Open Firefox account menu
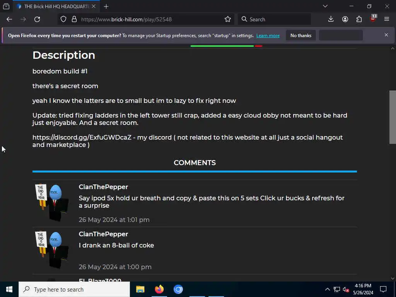The image size is (396, 297). point(345,19)
